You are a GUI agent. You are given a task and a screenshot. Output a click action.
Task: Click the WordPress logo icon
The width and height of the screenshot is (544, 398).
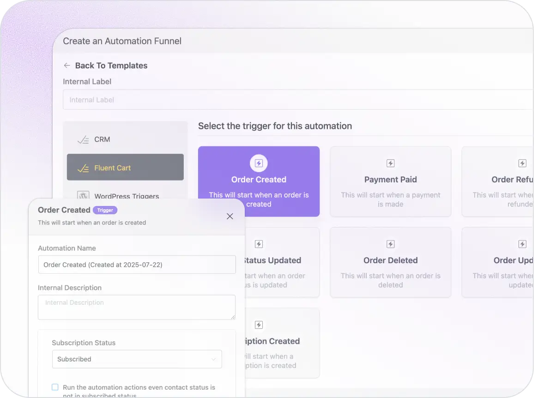coord(83,195)
